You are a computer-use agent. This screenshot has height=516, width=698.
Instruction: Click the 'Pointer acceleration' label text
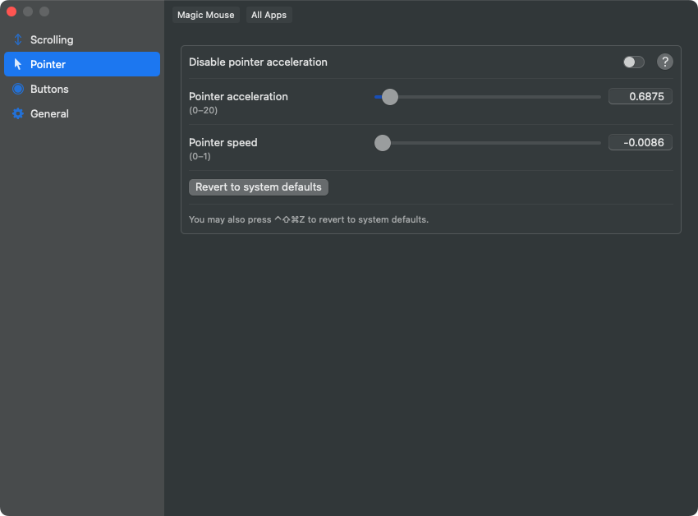pos(238,96)
